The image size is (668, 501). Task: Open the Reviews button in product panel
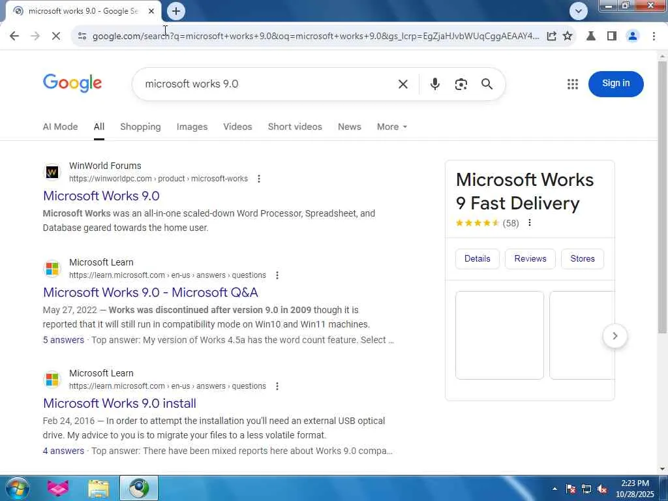click(530, 258)
